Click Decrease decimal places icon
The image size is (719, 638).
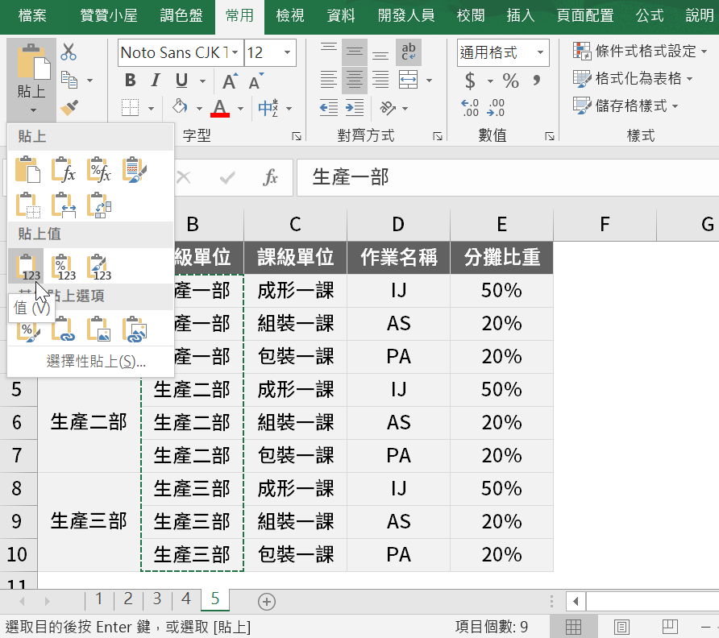(x=497, y=108)
